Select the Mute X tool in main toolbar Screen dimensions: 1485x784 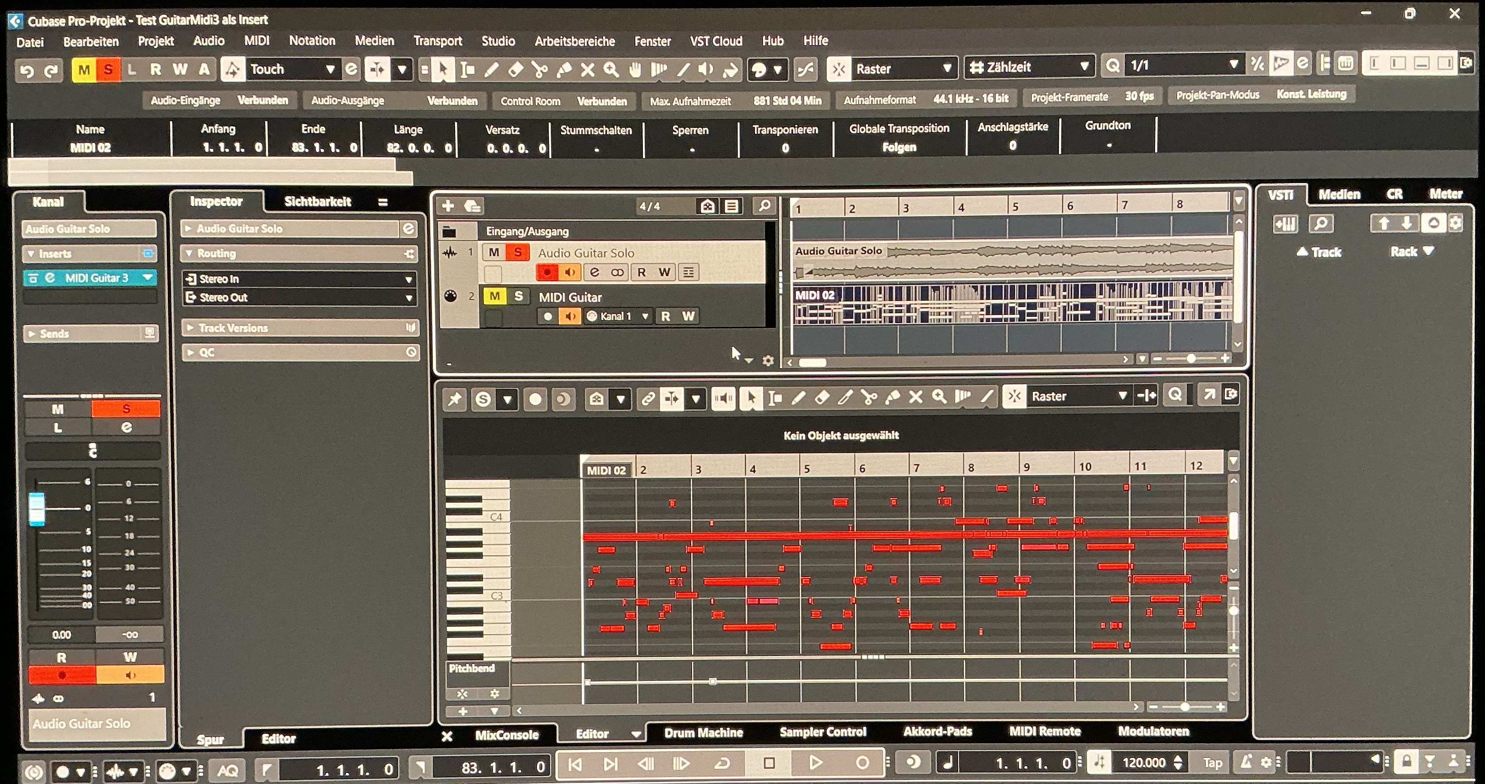pos(587,70)
